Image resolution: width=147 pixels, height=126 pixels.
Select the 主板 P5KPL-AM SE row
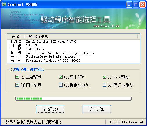(x=73, y=49)
